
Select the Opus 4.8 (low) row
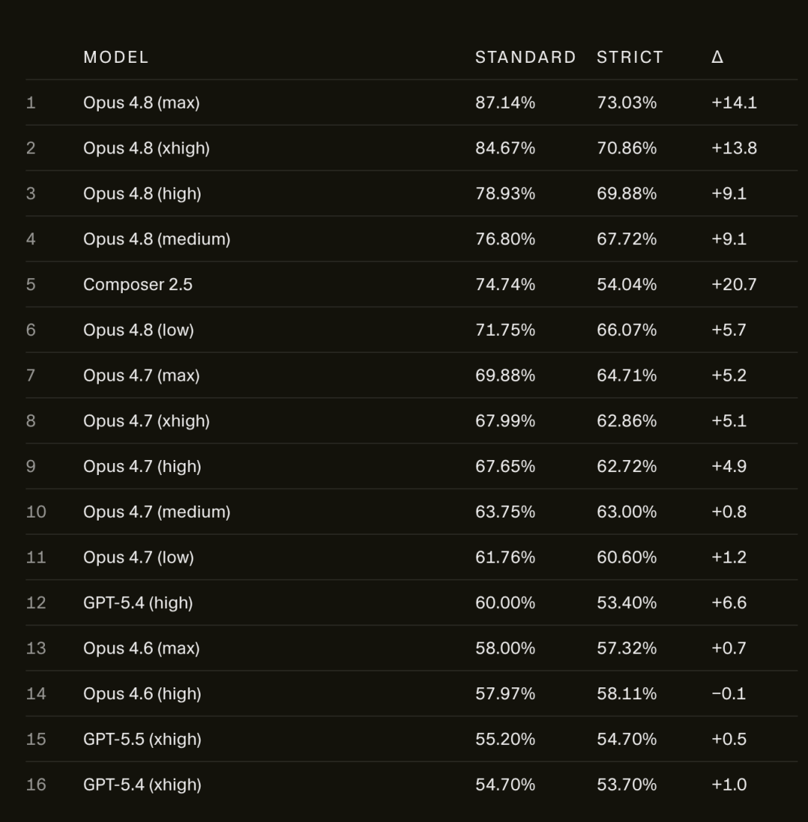[411, 330]
